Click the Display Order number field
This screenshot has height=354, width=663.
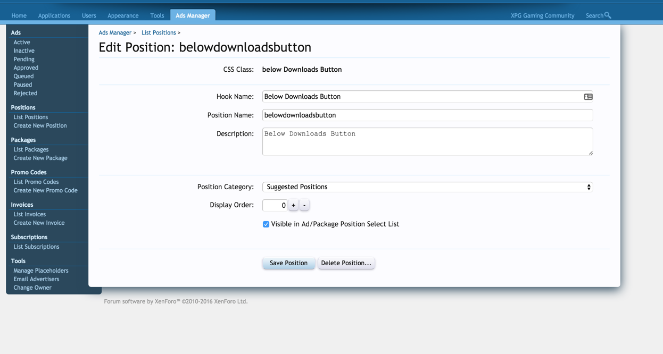click(275, 205)
